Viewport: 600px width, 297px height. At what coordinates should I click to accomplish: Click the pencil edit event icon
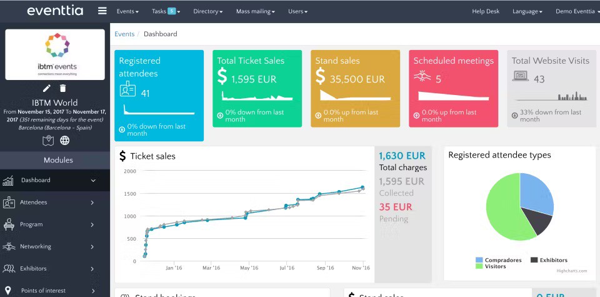pos(47,88)
